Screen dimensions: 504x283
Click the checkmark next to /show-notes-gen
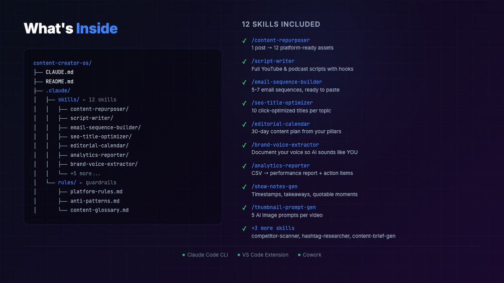tap(244, 187)
